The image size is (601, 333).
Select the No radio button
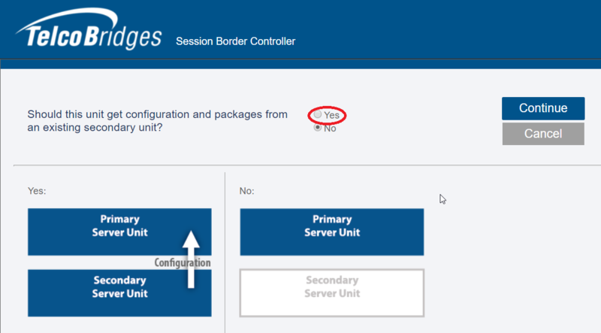pos(317,127)
